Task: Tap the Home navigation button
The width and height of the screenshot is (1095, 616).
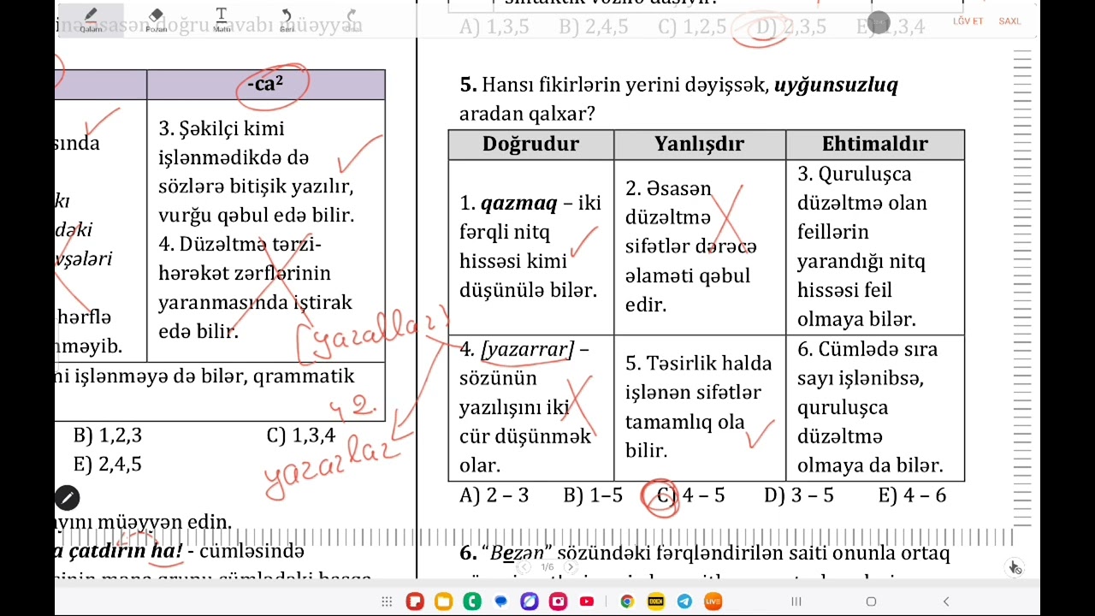Action: 871,601
